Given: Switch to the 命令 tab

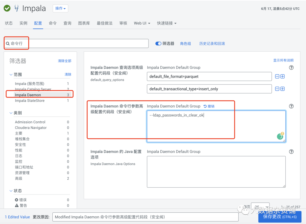Looking at the screenshot, I should pyautogui.click(x=53, y=23).
